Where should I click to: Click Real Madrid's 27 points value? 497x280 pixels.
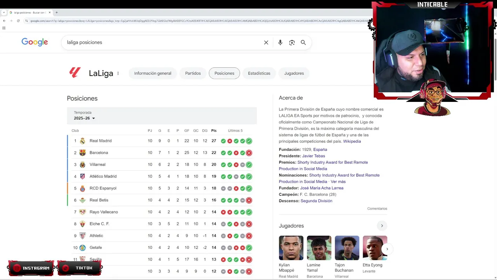click(214, 141)
